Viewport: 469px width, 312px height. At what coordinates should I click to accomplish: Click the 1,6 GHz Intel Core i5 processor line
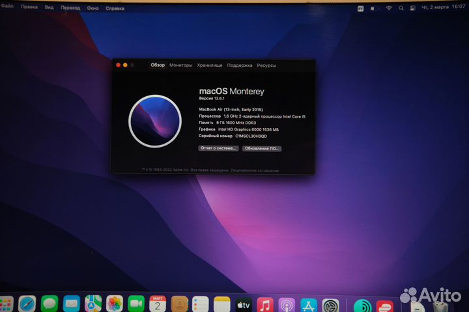pos(252,116)
